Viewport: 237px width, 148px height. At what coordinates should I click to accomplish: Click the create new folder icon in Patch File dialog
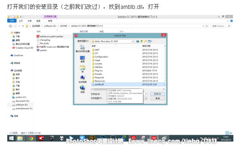pos(145,41)
